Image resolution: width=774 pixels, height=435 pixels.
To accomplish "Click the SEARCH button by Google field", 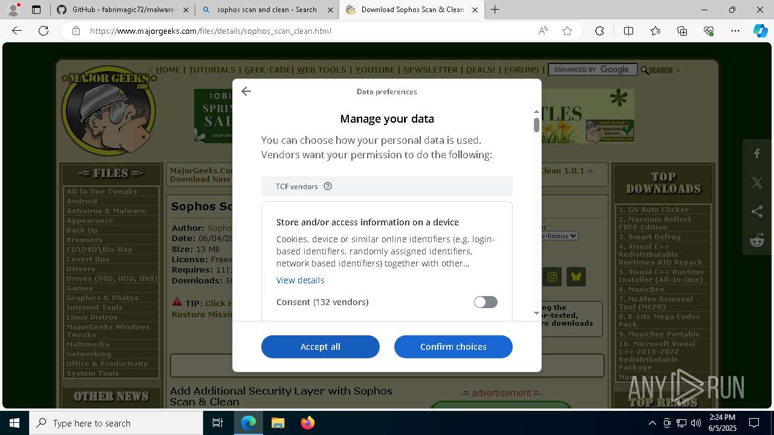I will click(x=656, y=70).
